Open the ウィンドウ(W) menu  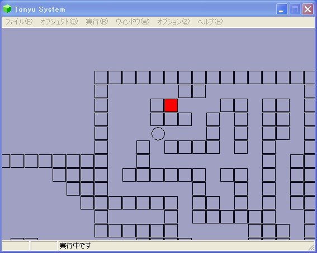133,22
